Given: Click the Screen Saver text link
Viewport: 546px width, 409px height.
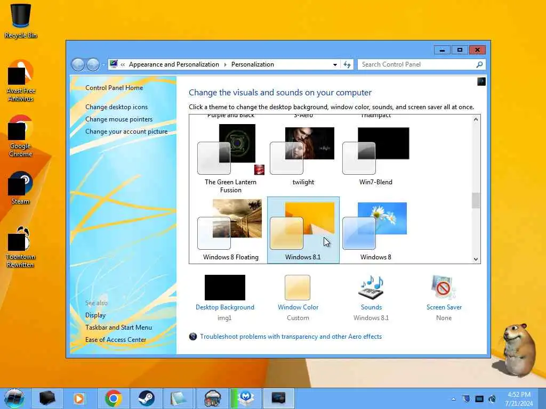Looking at the screenshot, I should 444,307.
